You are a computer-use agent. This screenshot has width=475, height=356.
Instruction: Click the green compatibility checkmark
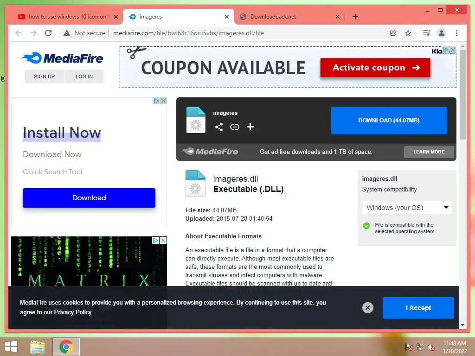click(x=366, y=226)
